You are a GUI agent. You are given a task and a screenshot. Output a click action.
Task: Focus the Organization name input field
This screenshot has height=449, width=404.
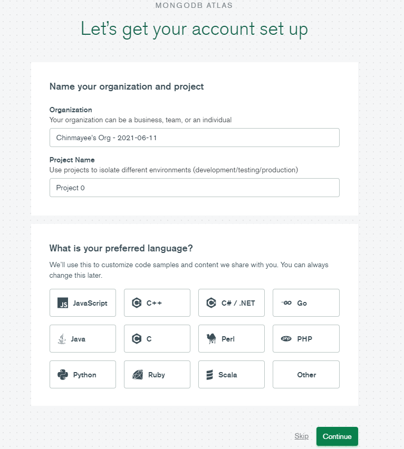point(195,138)
